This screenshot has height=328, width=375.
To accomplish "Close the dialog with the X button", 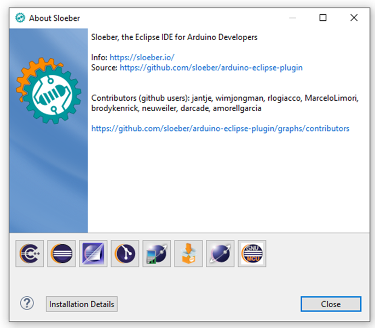I will point(354,18).
